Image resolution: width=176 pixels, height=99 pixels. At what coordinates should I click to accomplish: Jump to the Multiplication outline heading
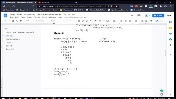[x=13, y=39]
